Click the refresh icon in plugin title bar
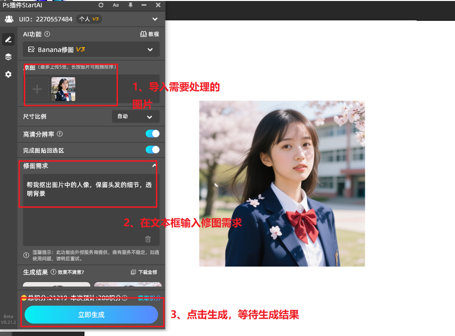The height and width of the screenshot is (336, 455). pyautogui.click(x=100, y=5)
